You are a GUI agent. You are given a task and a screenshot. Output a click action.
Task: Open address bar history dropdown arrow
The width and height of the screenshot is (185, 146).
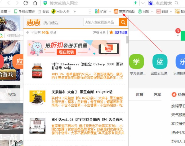[143, 3]
